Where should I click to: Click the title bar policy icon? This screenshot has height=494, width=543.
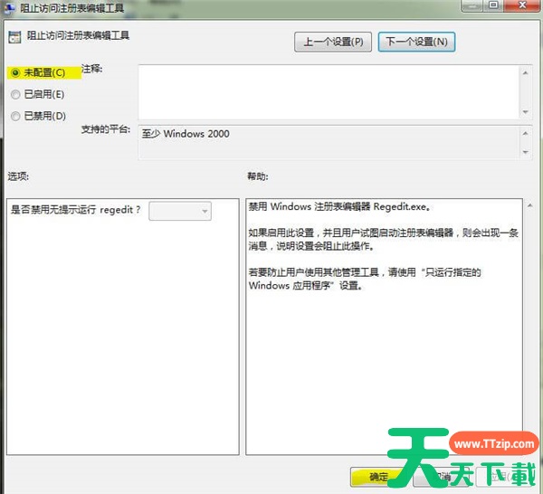pyautogui.click(x=9, y=7)
